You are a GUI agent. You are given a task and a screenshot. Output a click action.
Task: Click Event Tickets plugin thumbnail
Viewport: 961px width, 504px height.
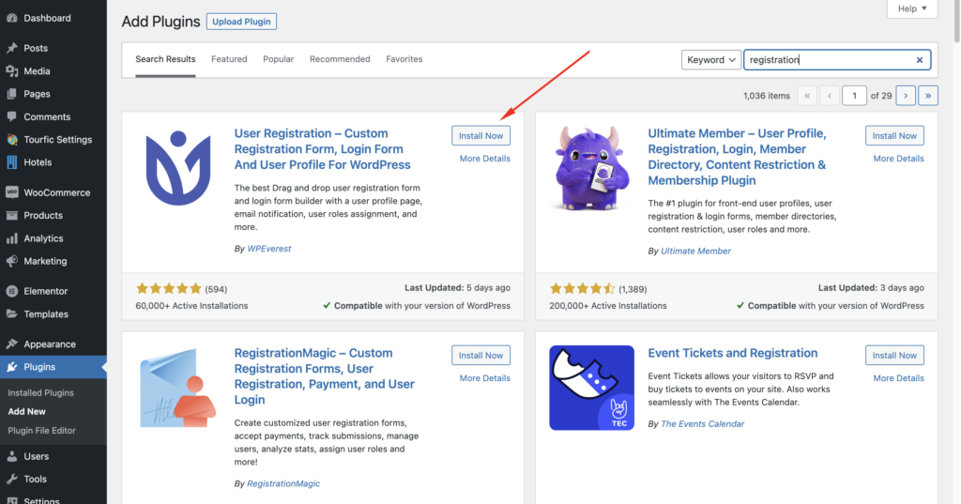coord(591,388)
